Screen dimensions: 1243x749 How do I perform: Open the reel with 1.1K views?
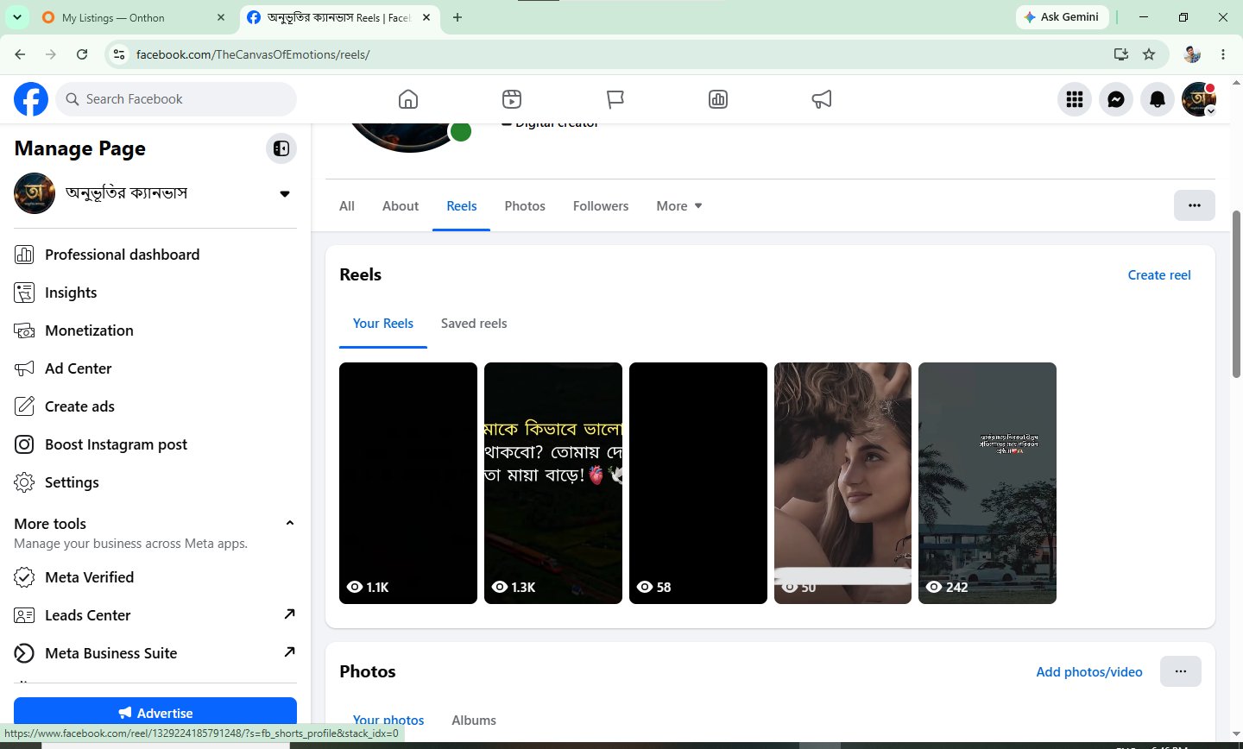pyautogui.click(x=408, y=483)
